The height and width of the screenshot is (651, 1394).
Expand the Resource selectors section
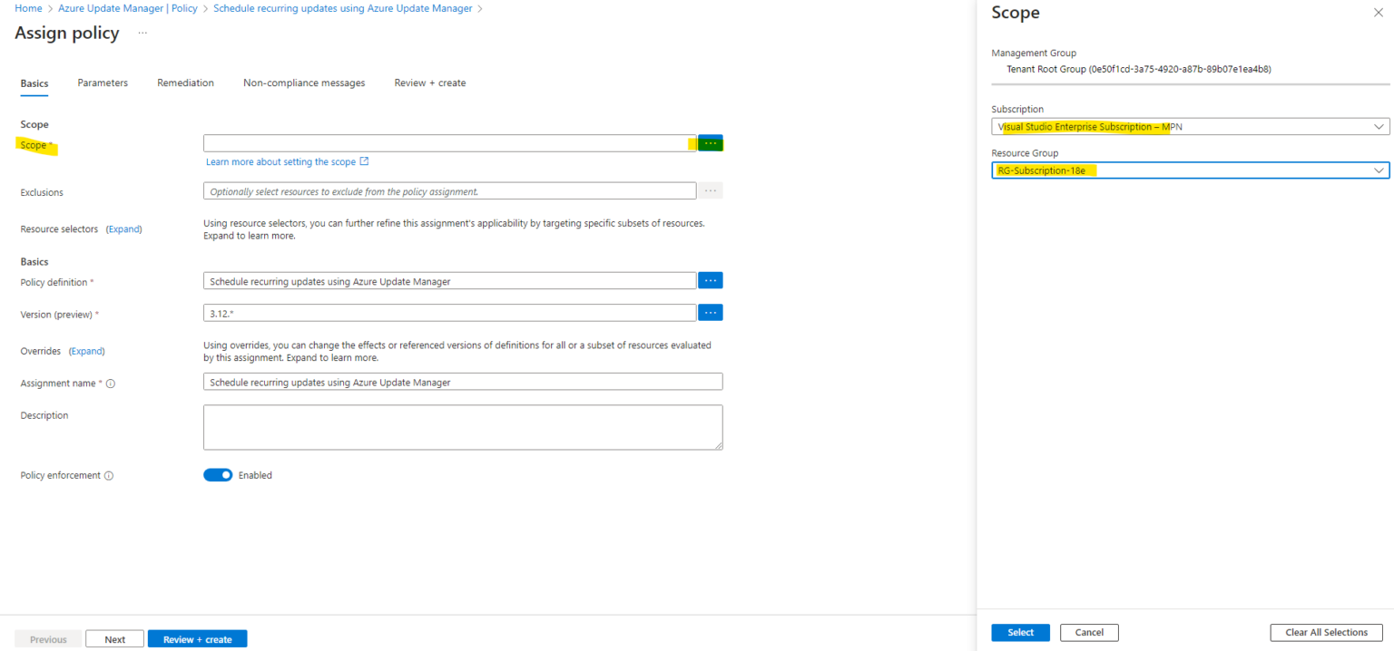[124, 229]
